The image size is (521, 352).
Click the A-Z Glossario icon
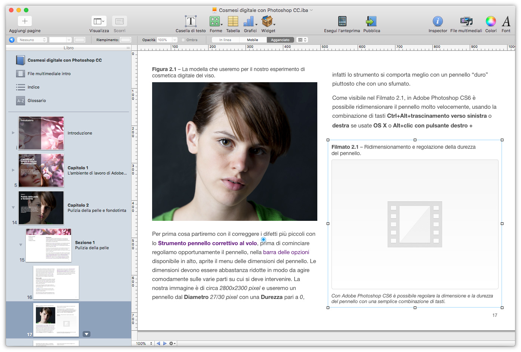click(21, 101)
